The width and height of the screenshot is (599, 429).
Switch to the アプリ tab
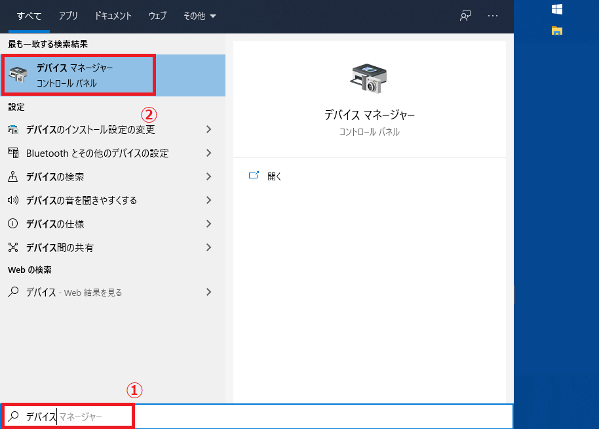(x=68, y=16)
